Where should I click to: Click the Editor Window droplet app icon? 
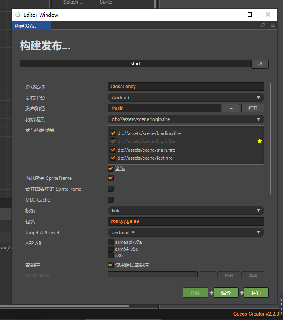[x=18, y=15]
